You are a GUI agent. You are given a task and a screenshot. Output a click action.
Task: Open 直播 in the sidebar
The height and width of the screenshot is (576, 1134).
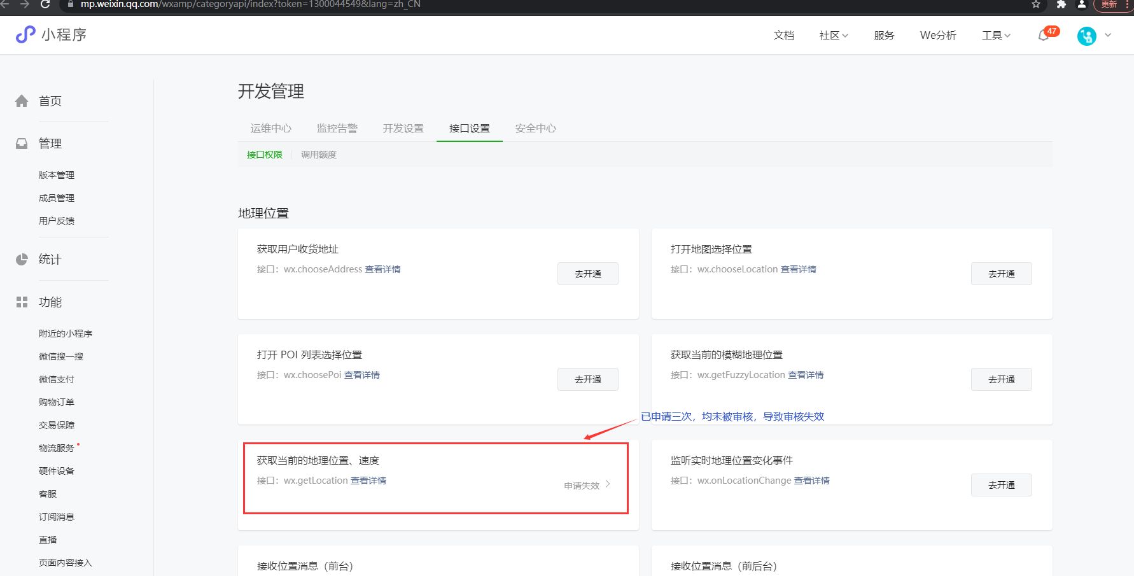point(48,540)
